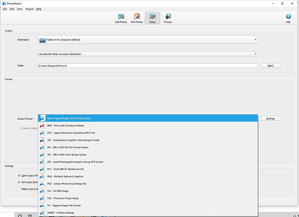Select the Setup toolbar button
The image size is (299, 217).
pos(152,18)
